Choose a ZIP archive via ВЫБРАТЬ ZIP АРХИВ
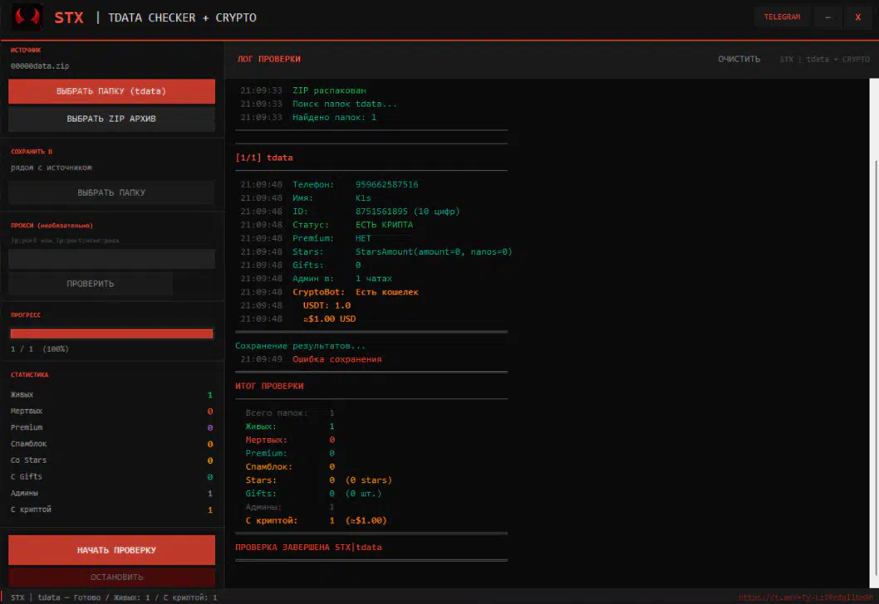The image size is (879, 604). pyautogui.click(x=111, y=119)
